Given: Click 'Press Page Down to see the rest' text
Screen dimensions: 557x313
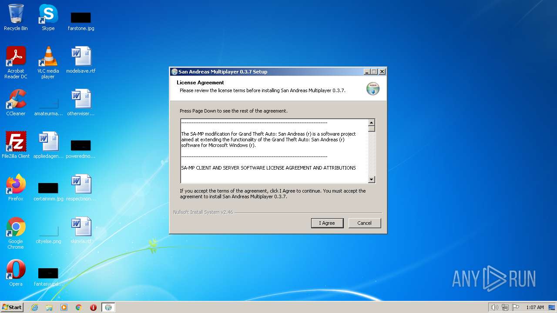Looking at the screenshot, I should pos(234,111).
